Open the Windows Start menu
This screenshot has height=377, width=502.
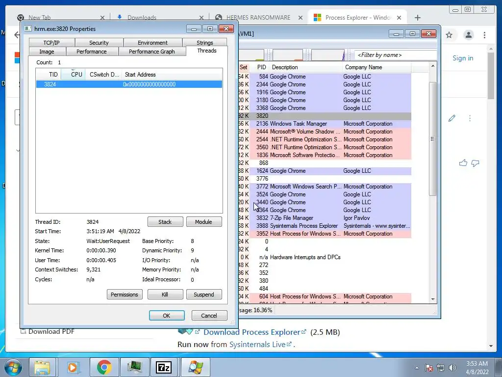pyautogui.click(x=13, y=367)
